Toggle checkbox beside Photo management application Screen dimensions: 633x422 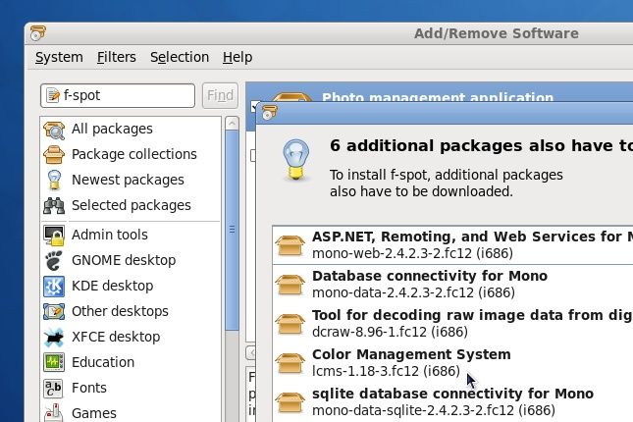coord(252,106)
